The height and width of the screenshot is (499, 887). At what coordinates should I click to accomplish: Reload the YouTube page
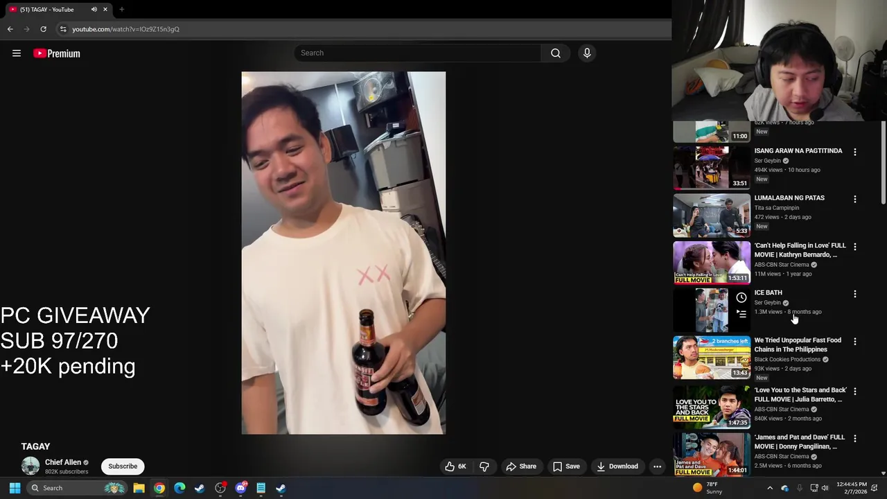(x=43, y=29)
